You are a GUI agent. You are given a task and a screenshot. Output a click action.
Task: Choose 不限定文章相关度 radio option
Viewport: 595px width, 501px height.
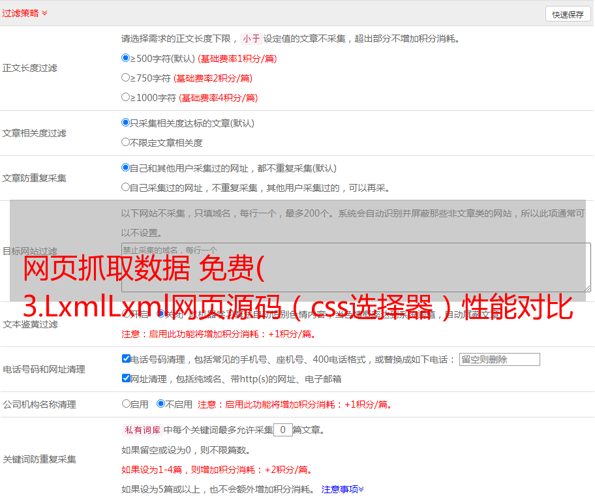pos(125,142)
